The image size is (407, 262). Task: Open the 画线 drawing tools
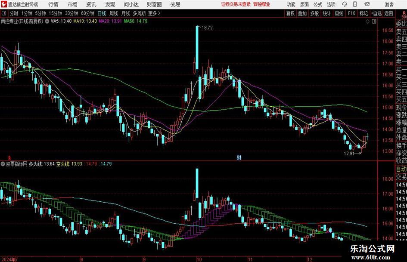click(x=339, y=13)
